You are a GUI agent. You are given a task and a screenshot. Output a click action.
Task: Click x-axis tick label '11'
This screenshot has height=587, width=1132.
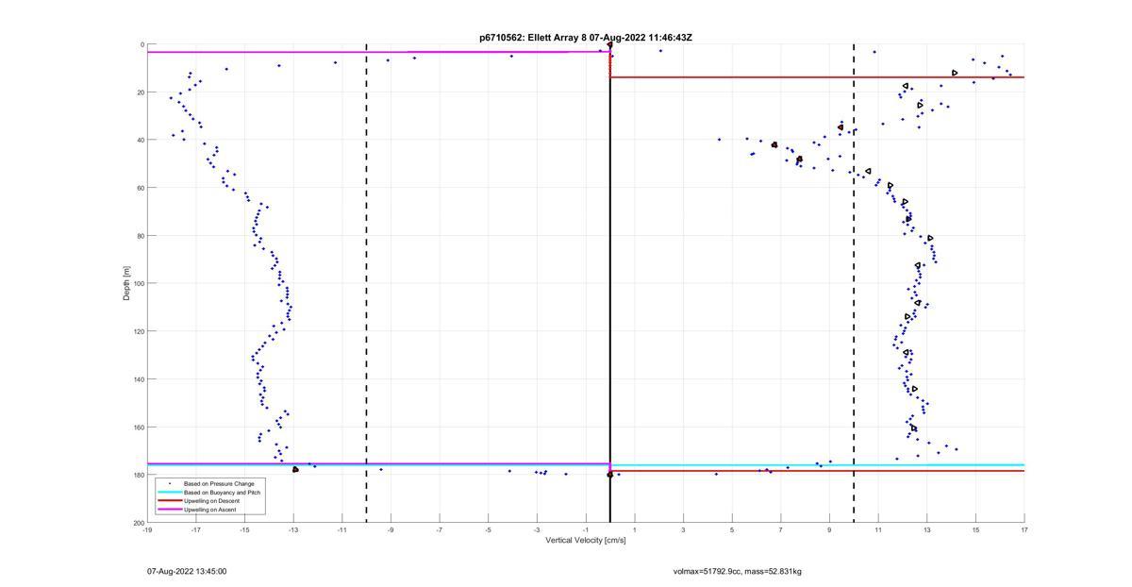878,529
